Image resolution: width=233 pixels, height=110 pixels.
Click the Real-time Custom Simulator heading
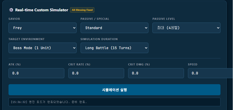pyautogui.click(x=42, y=10)
